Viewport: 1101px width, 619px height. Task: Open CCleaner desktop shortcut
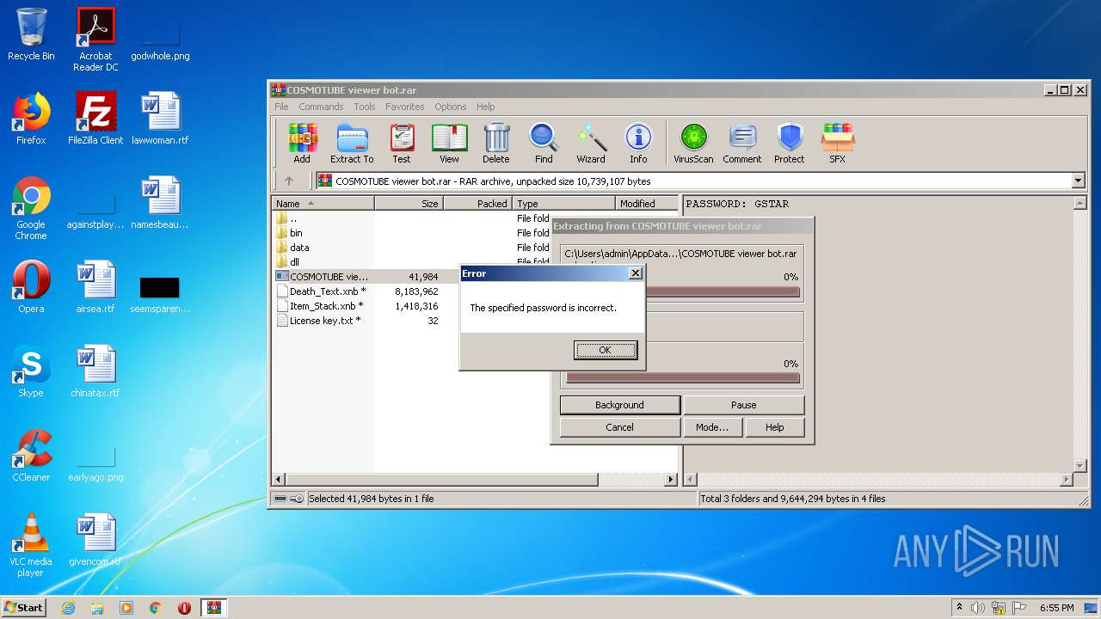31,456
